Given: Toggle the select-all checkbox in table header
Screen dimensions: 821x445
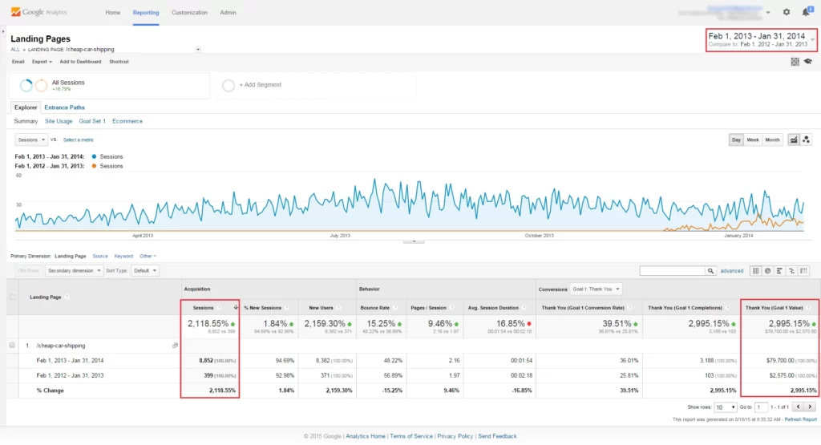Looking at the screenshot, I should [x=11, y=297].
